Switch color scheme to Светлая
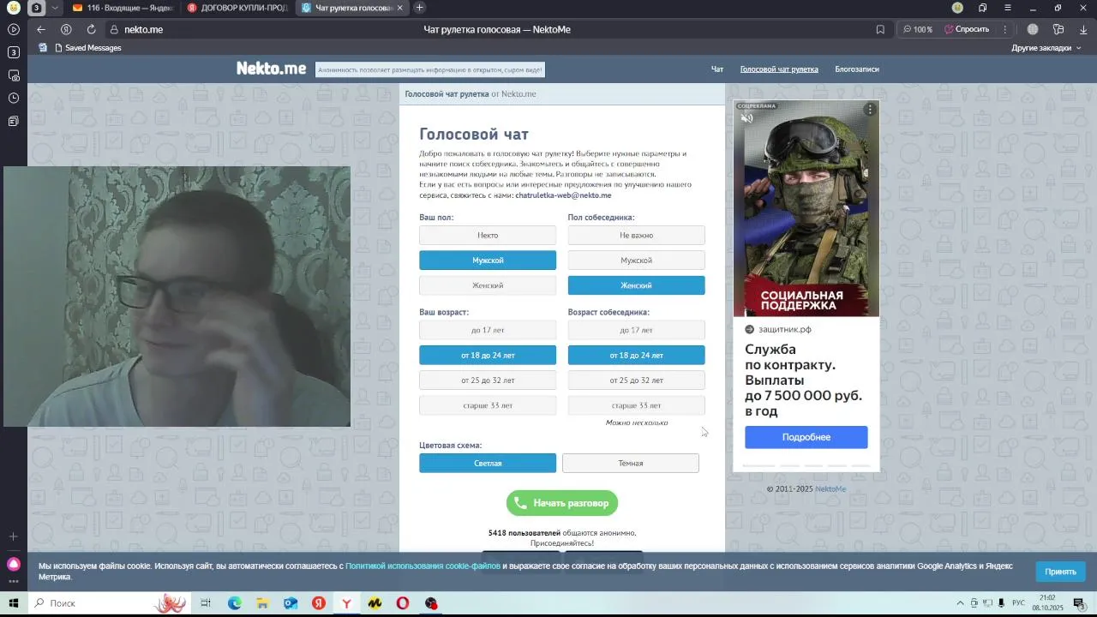 [x=488, y=463]
